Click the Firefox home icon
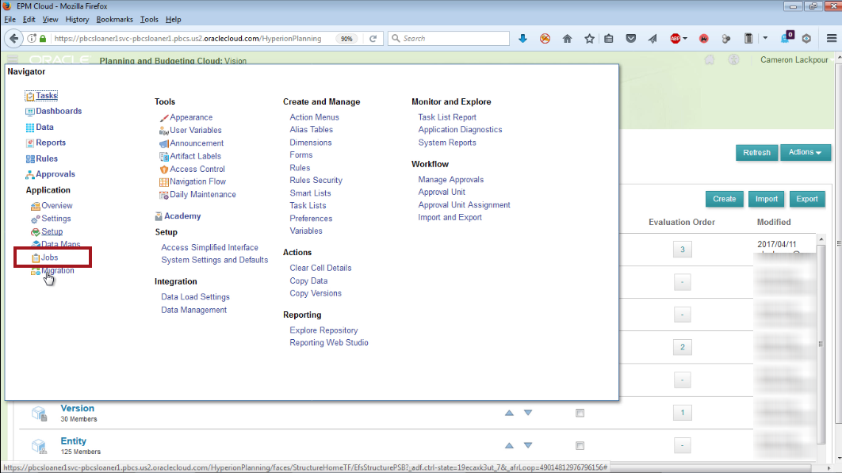 (567, 39)
